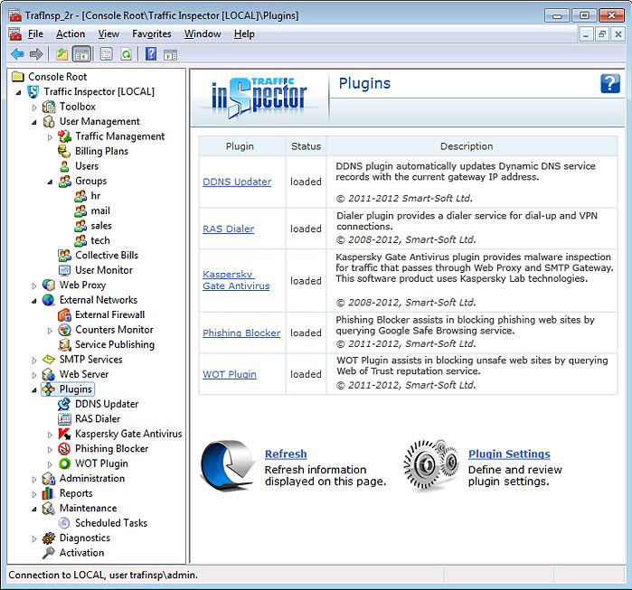
Task: Expand the SMTP Services node
Action: click(x=34, y=360)
